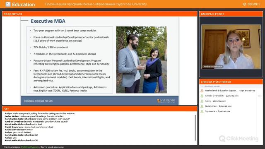Click Asiya's 'yes, much better!' chat message
Viewport: 265px width, 149px height.
(18, 132)
